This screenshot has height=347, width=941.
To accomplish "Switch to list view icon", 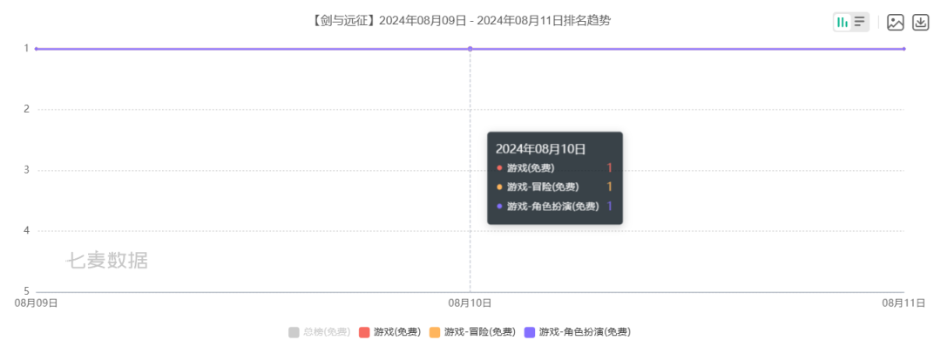I will [x=859, y=22].
